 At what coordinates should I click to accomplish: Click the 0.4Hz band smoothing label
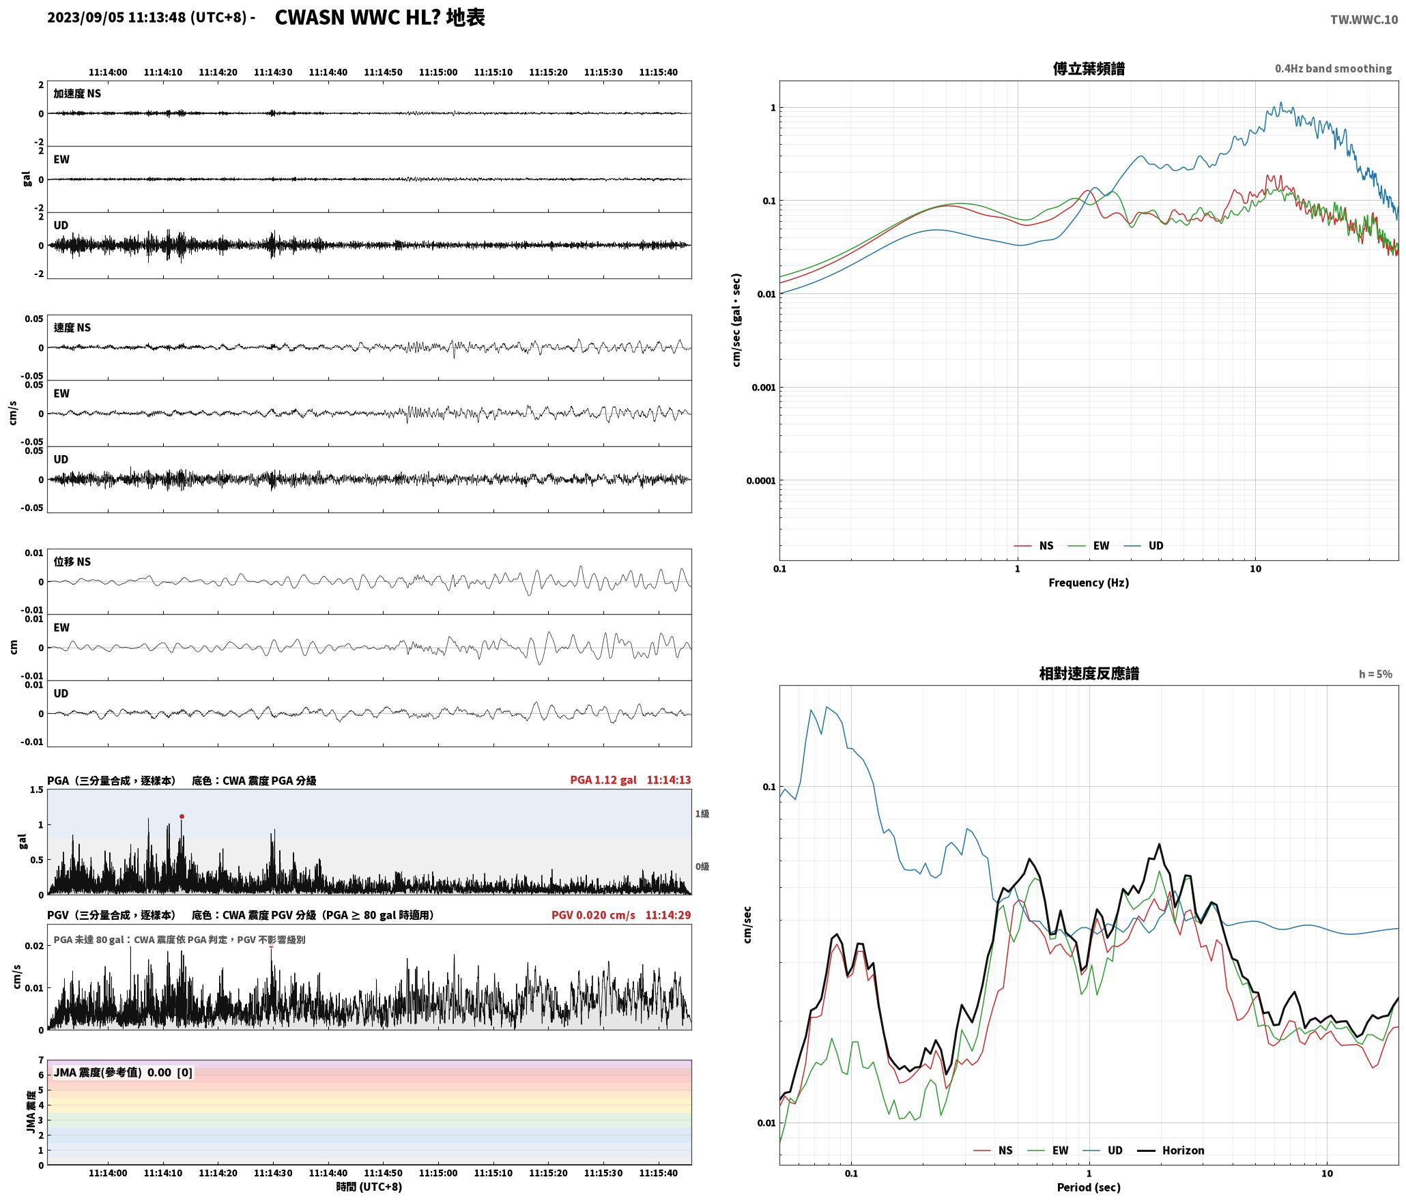coord(1333,68)
